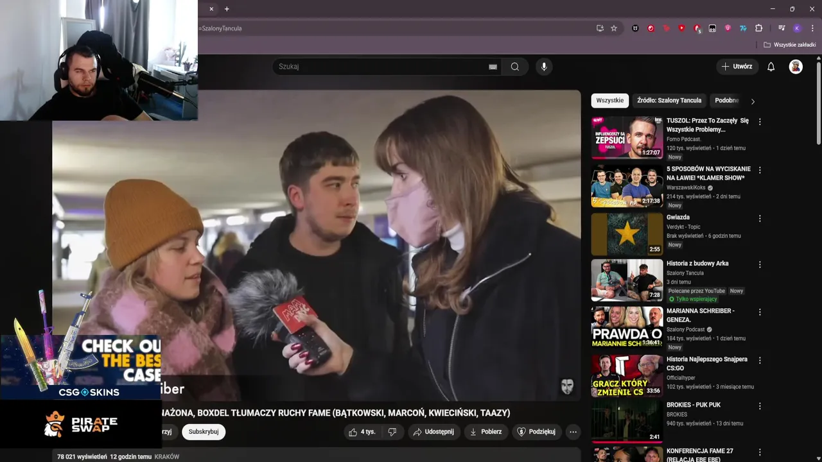Go to WarszawskiKoks channel name

pos(686,187)
